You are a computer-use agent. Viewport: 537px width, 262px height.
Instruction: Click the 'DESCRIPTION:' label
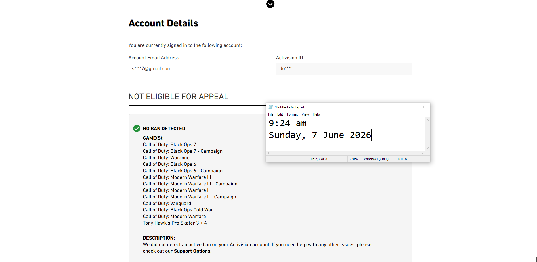[159, 238]
